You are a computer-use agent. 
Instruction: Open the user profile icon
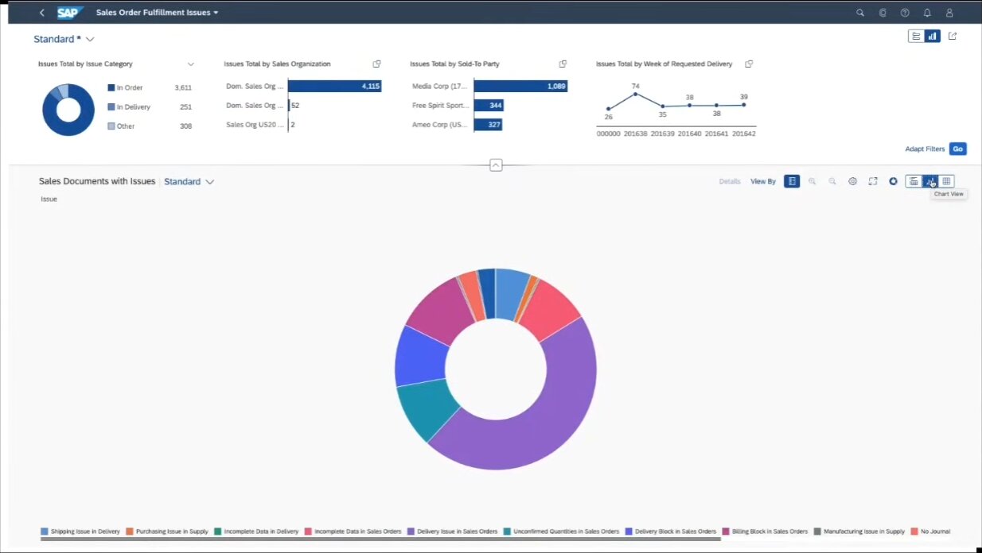tap(949, 13)
